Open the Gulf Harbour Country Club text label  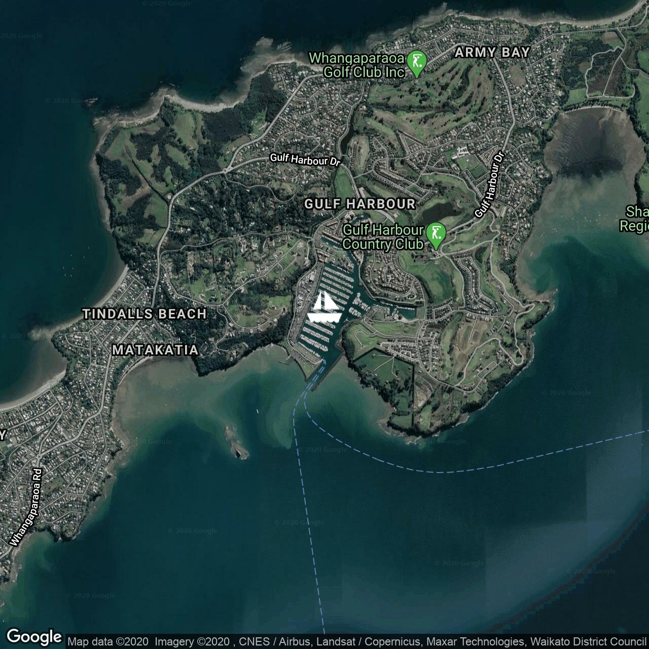coord(382,237)
